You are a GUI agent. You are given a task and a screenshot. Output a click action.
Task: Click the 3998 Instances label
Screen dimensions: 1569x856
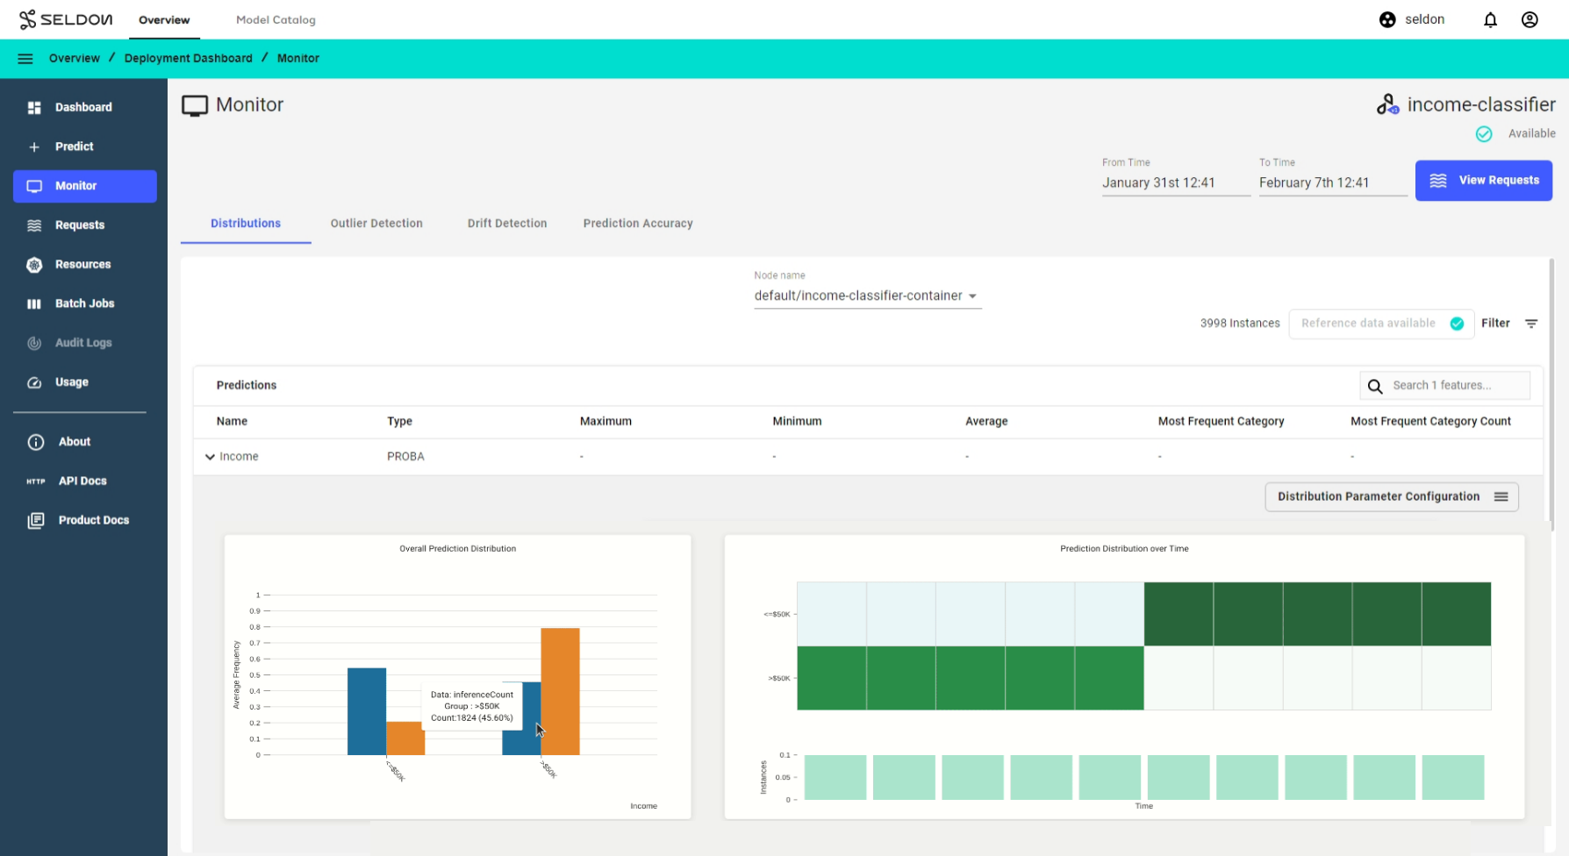coord(1240,324)
